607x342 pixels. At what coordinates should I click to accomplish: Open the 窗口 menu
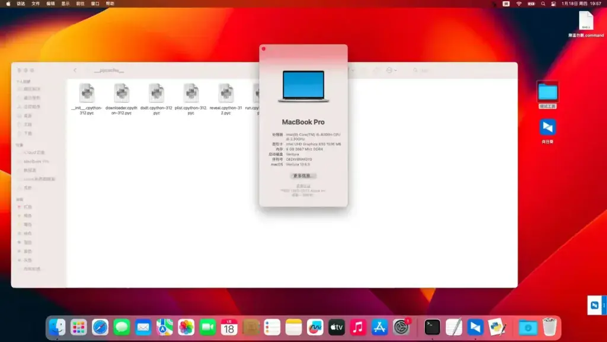coord(95,4)
